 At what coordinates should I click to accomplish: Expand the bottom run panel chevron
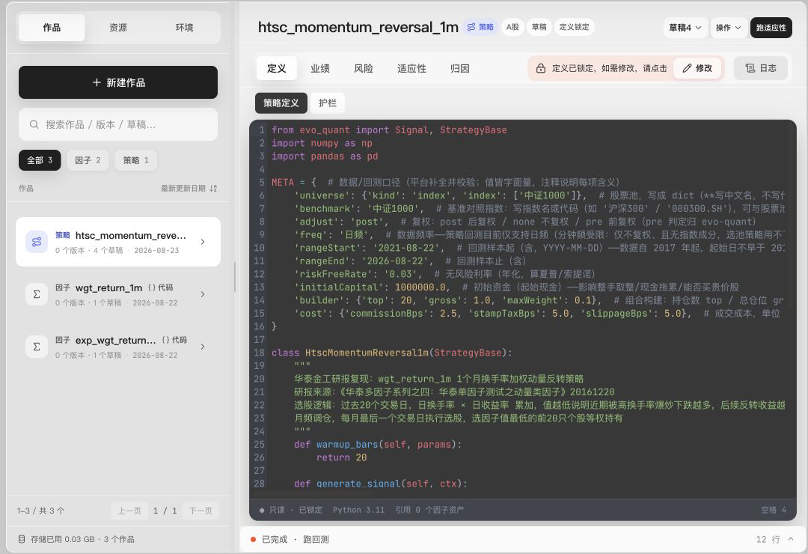(x=791, y=539)
